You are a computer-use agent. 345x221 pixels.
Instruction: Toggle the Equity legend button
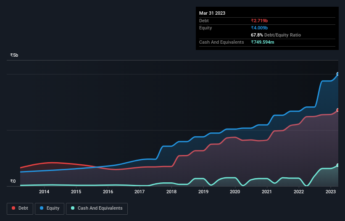coord(50,208)
